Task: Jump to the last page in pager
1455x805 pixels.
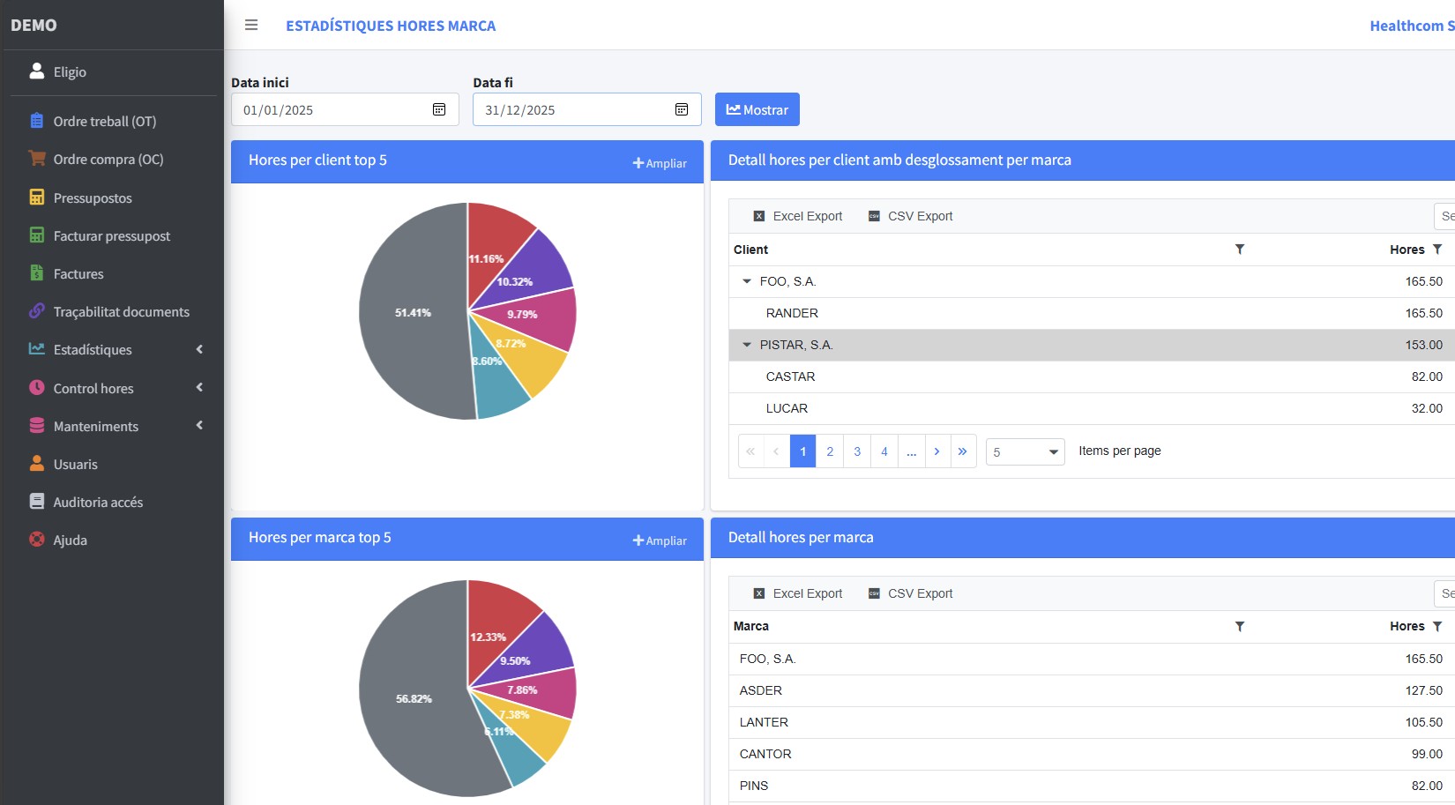Action: pos(963,451)
